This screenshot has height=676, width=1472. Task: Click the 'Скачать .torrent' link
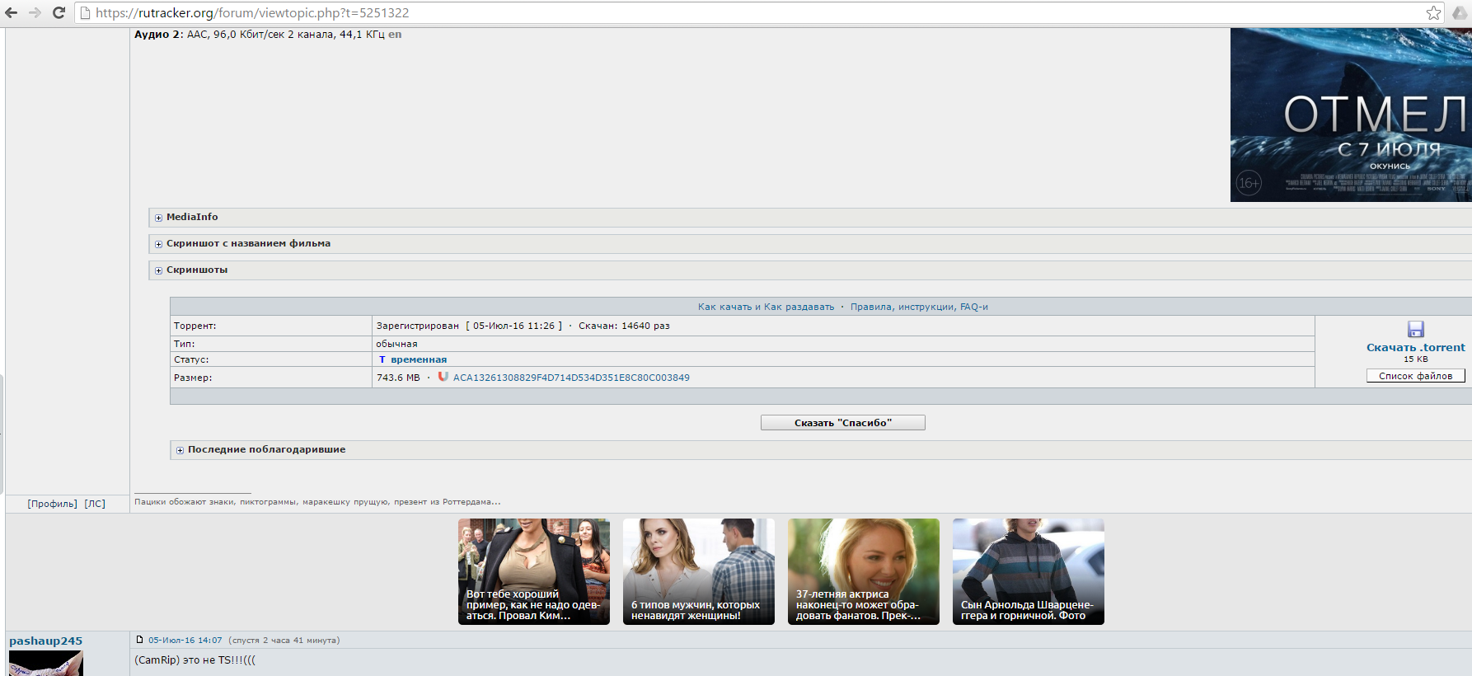point(1416,348)
